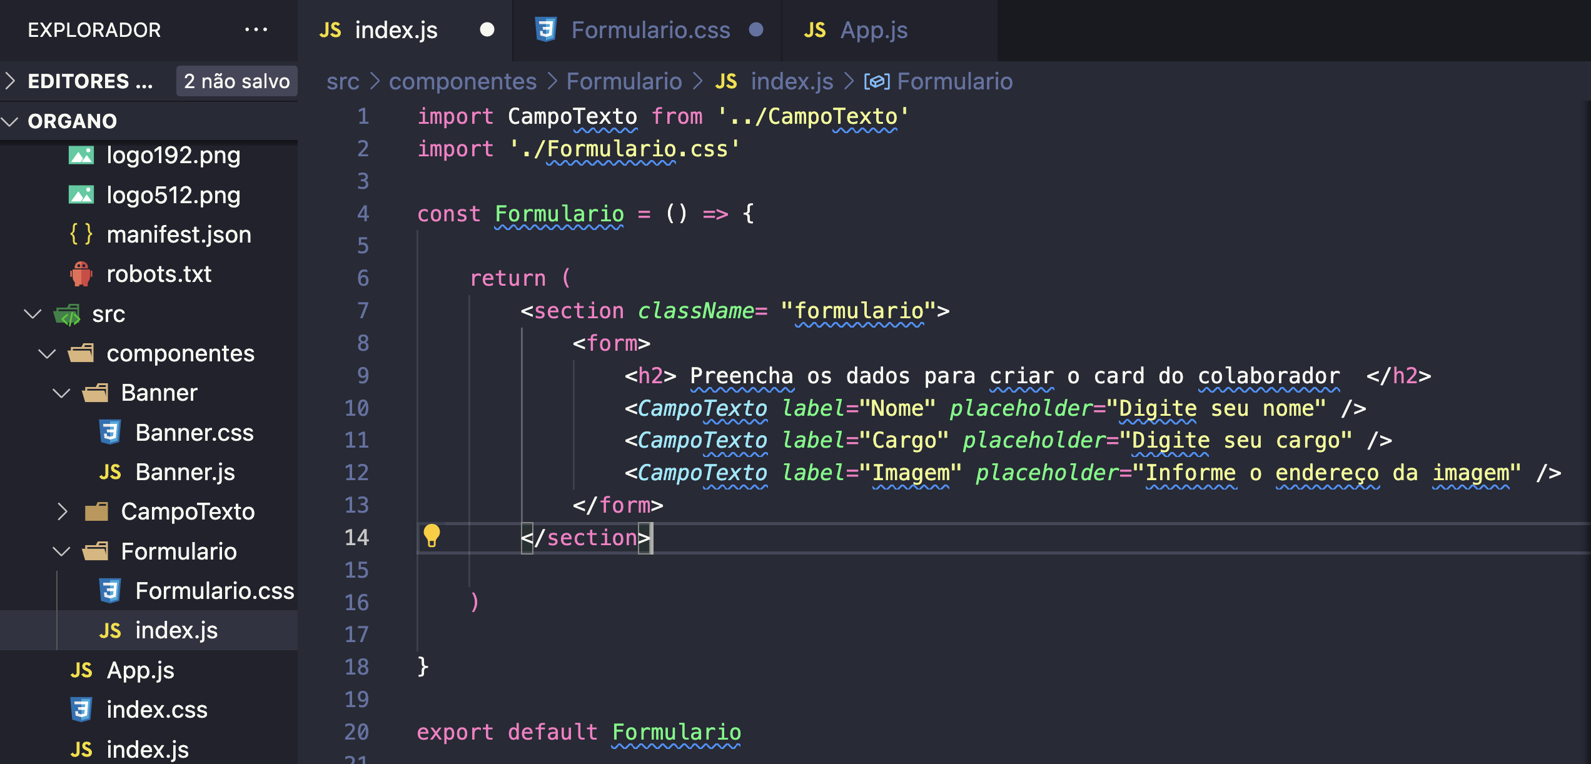1591x764 pixels.
Task: Click the JS icon beside Banner.js
Action: pyautogui.click(x=110, y=472)
